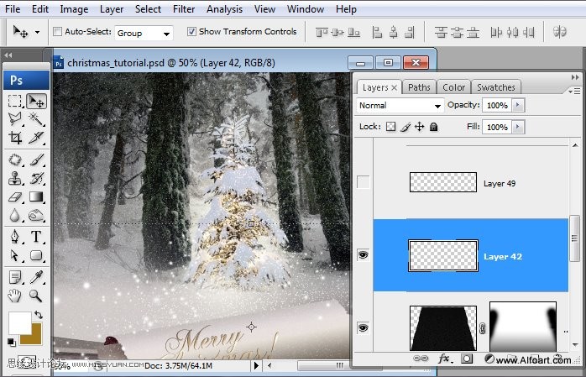Switch to the Swatches tab
This screenshot has width=586, height=377.
point(496,87)
